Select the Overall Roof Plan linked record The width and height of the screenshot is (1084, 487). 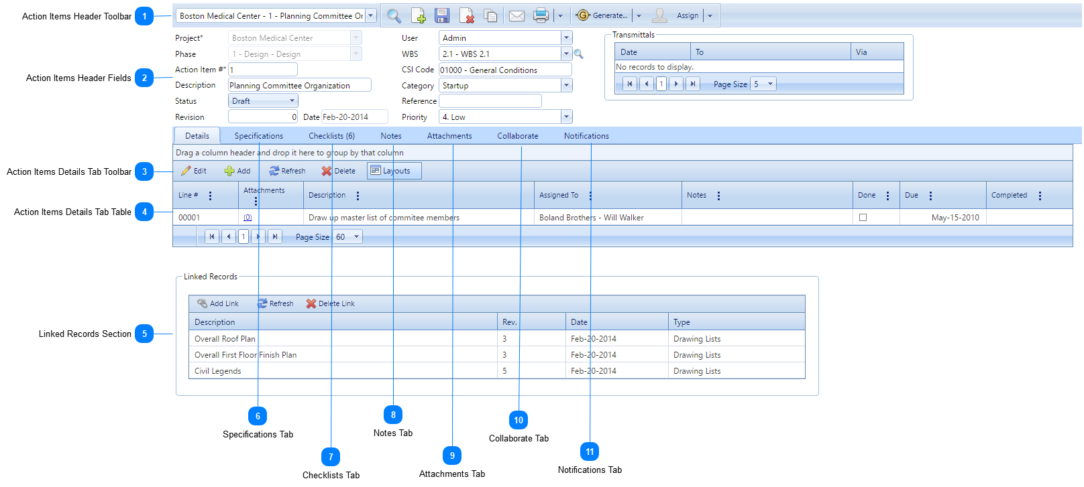click(x=496, y=338)
